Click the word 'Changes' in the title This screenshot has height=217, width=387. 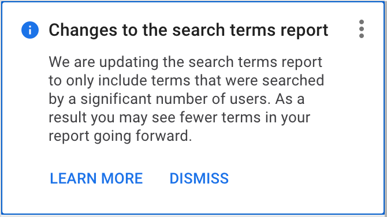point(83,31)
